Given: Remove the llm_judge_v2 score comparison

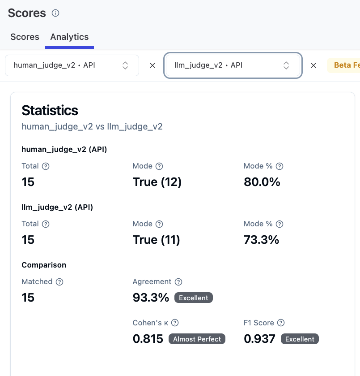Looking at the screenshot, I should pos(313,65).
